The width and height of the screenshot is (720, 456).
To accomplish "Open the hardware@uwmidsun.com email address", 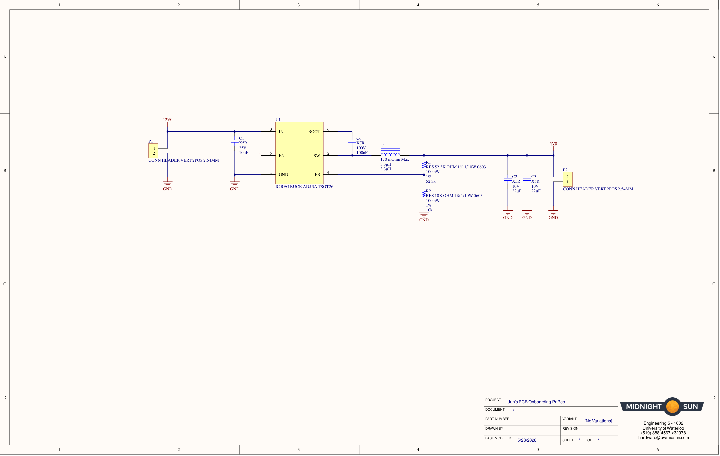I will coord(664,438).
